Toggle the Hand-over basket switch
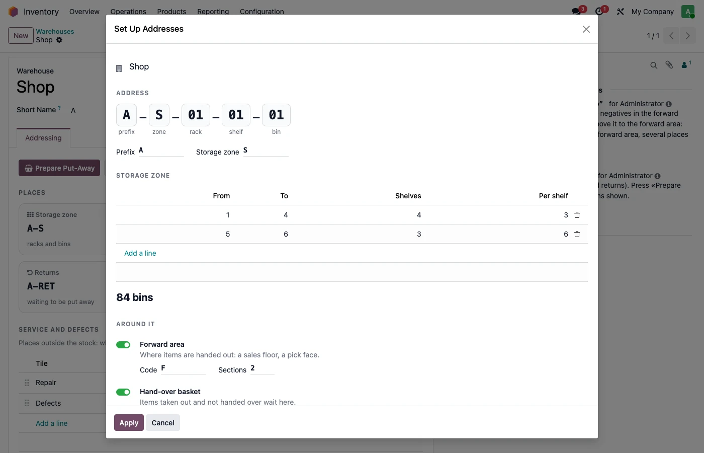The height and width of the screenshot is (453, 704). coord(123,392)
